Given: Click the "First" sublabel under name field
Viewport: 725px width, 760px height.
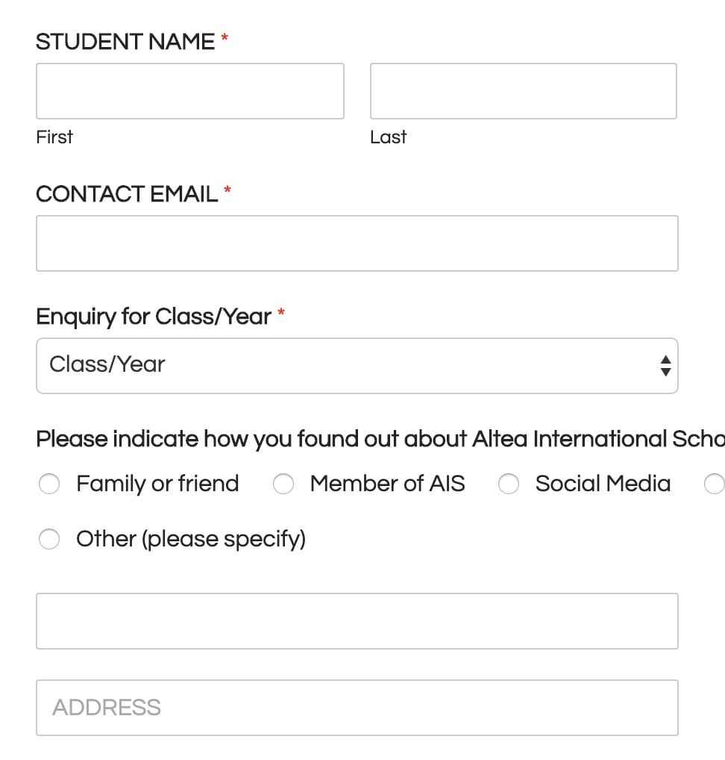Looking at the screenshot, I should (x=54, y=137).
